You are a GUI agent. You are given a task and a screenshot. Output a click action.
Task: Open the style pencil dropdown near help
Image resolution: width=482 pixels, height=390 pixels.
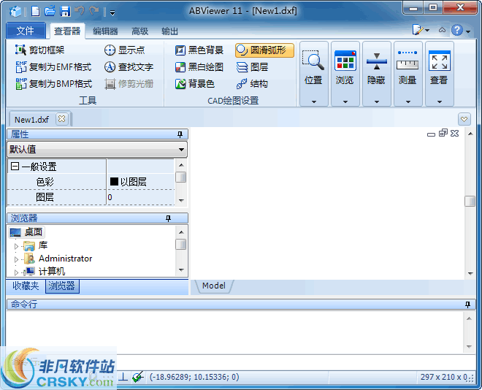(421, 30)
